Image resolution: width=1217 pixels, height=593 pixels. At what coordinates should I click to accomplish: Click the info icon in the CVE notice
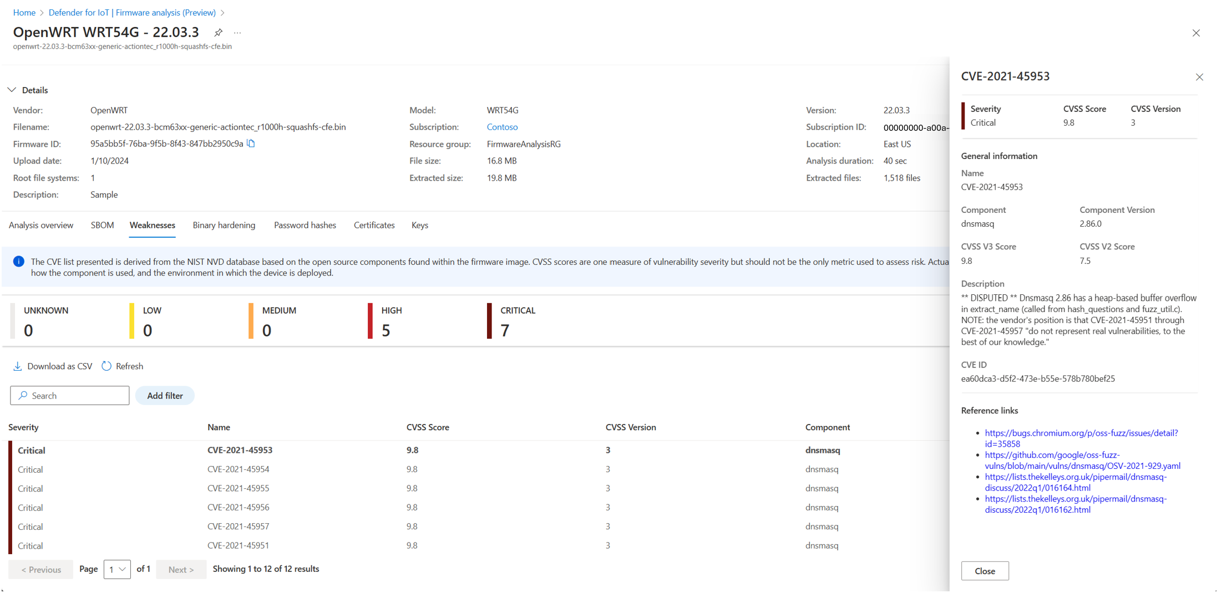(x=18, y=262)
